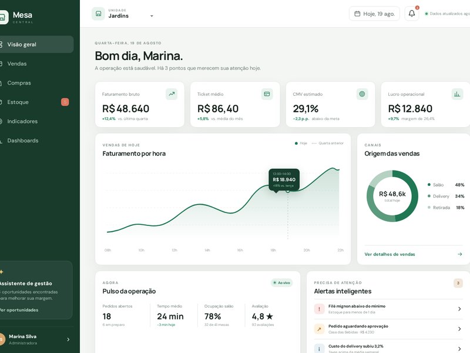470x353 pixels.
Task: Click the donut chart center R$ 48,6k
Action: tap(392, 194)
